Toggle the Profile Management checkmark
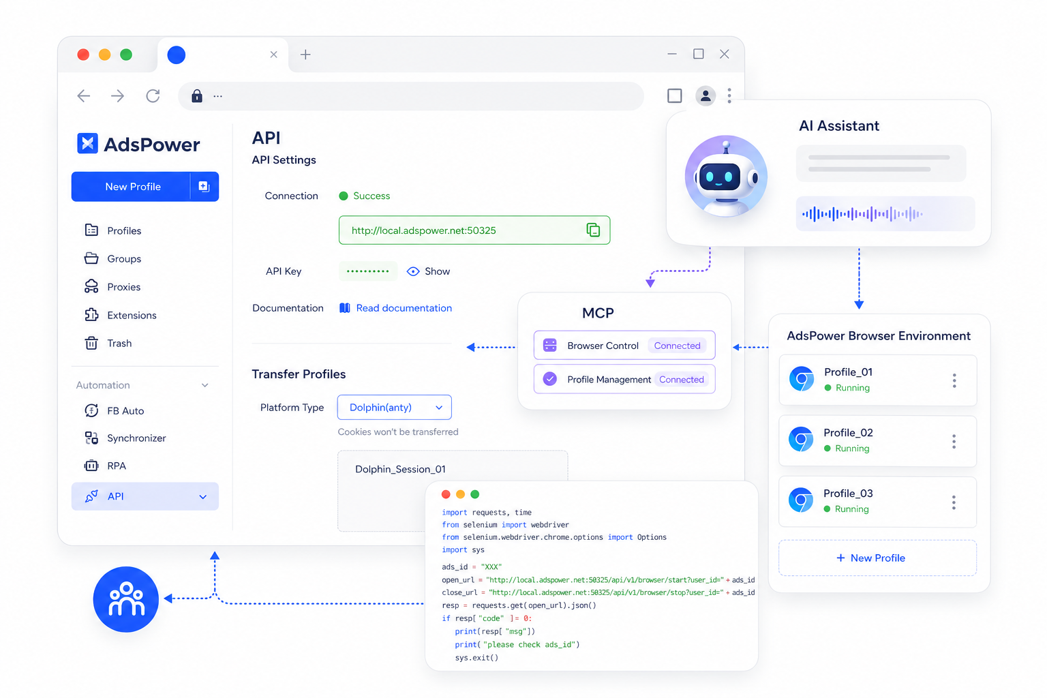The width and height of the screenshot is (1047, 698). point(550,379)
